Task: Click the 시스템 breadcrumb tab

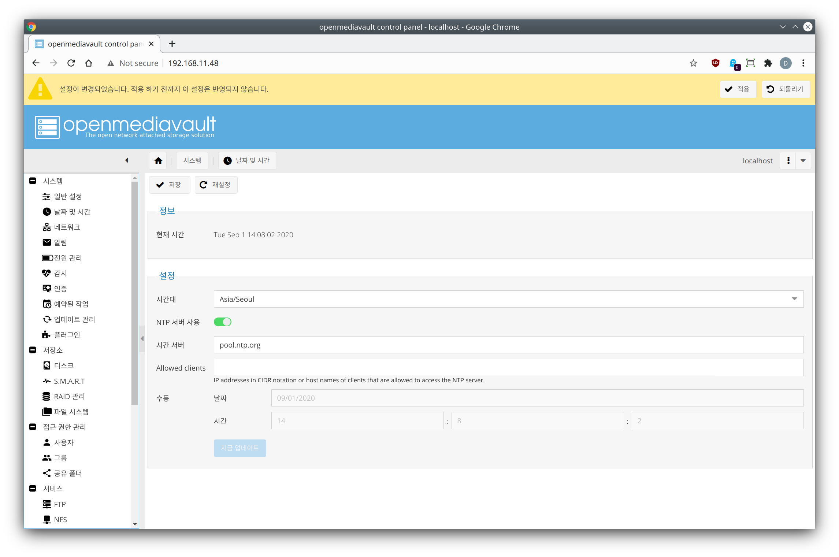Action: coord(192,161)
